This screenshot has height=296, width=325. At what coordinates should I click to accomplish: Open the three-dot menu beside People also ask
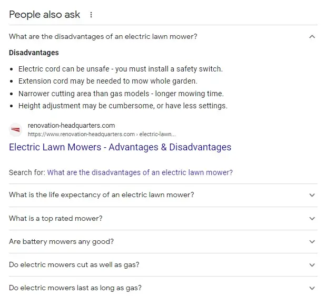pos(91,15)
